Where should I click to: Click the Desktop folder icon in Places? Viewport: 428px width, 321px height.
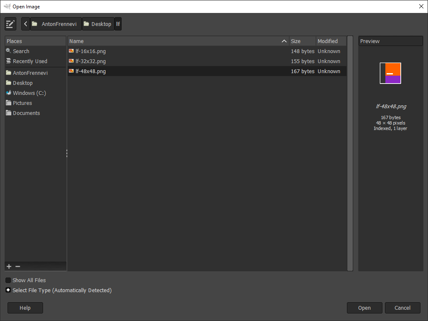pyautogui.click(x=8, y=83)
